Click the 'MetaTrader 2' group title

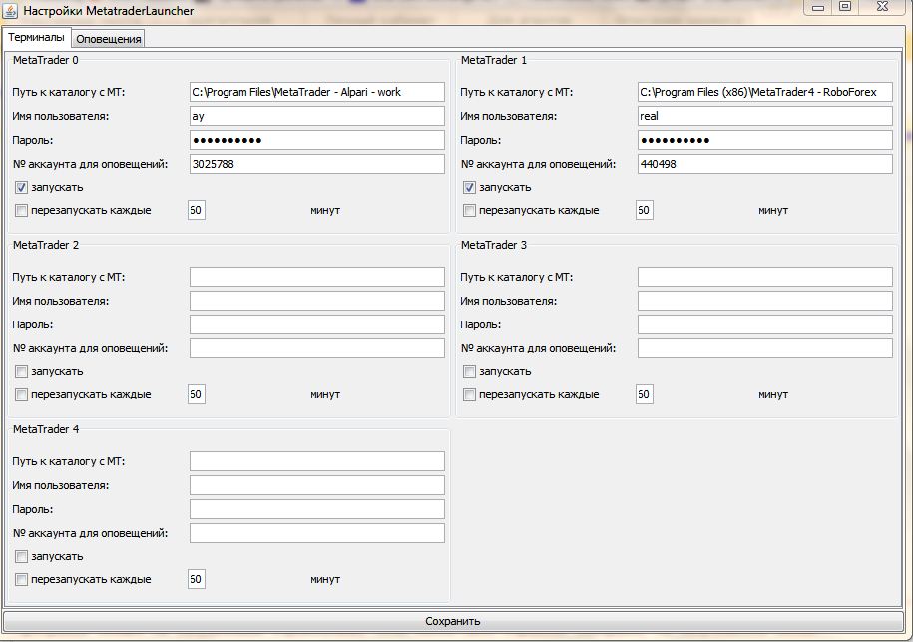46,245
